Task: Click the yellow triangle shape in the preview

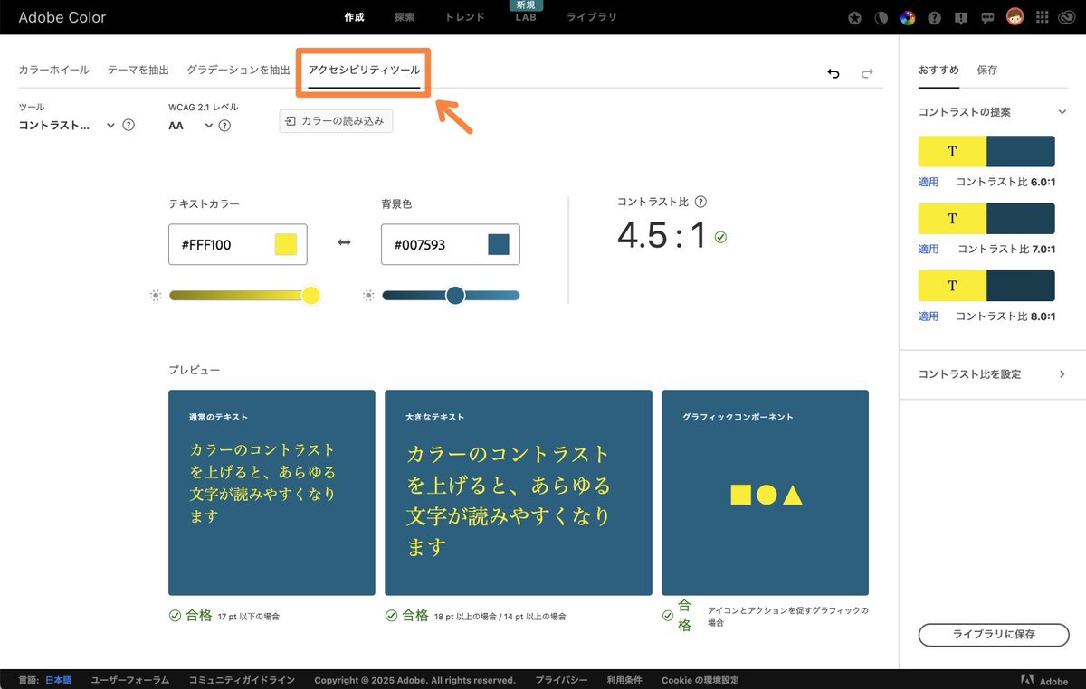Action: [x=793, y=495]
